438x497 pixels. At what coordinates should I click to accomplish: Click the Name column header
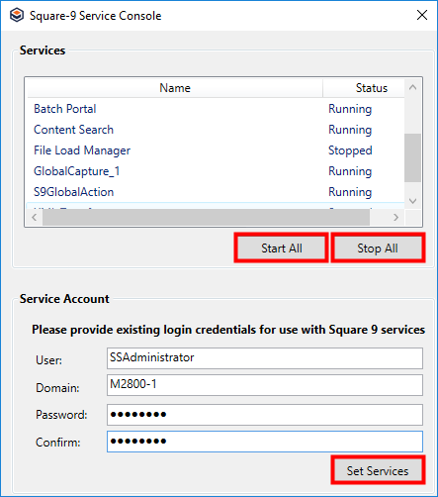[175, 88]
